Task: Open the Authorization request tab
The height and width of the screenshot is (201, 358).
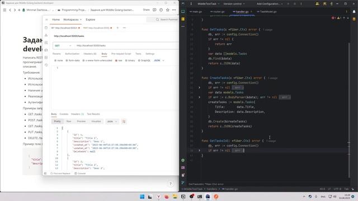Action: pyautogui.click(x=72, y=54)
